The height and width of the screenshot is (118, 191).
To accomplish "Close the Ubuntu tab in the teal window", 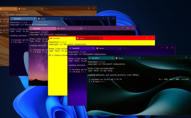I will tap(139, 58).
